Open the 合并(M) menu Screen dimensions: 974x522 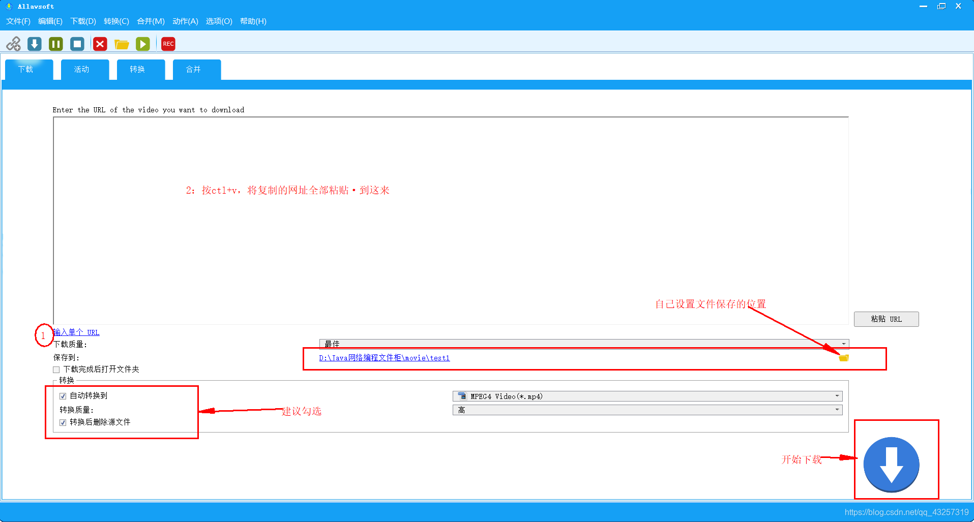click(151, 21)
